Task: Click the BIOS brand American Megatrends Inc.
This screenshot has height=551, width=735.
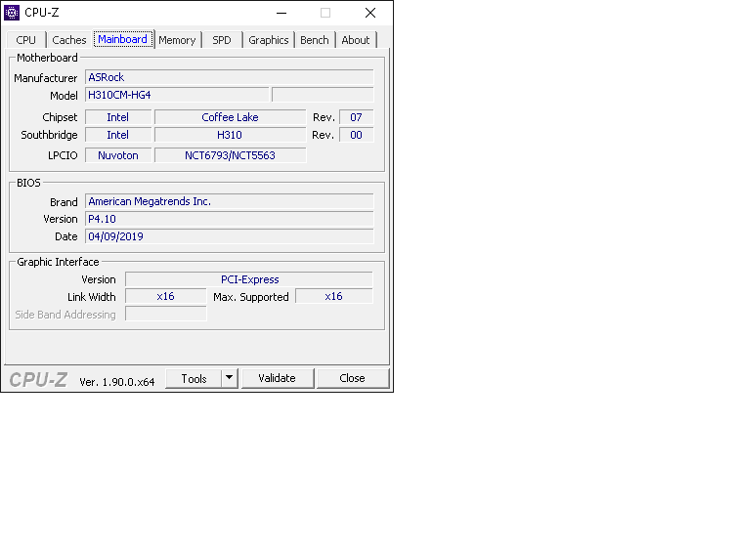Action: tap(230, 201)
